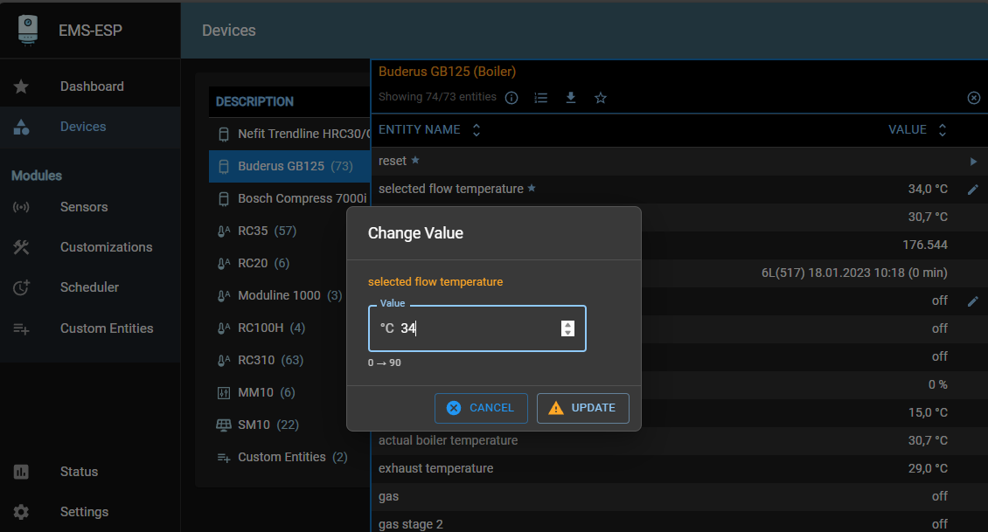Open the Scheduler module
This screenshot has height=532, width=988.
[x=89, y=287]
